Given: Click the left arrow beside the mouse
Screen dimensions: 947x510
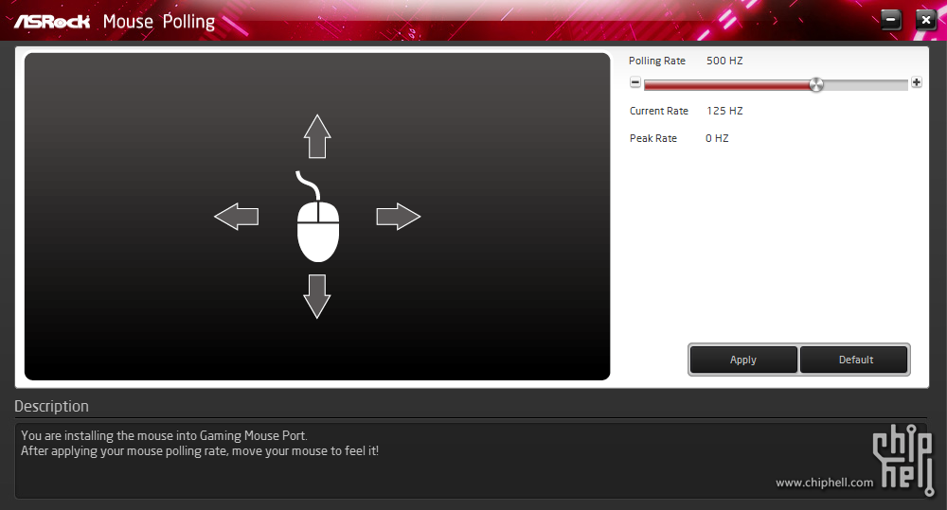Looking at the screenshot, I should pyautogui.click(x=236, y=217).
